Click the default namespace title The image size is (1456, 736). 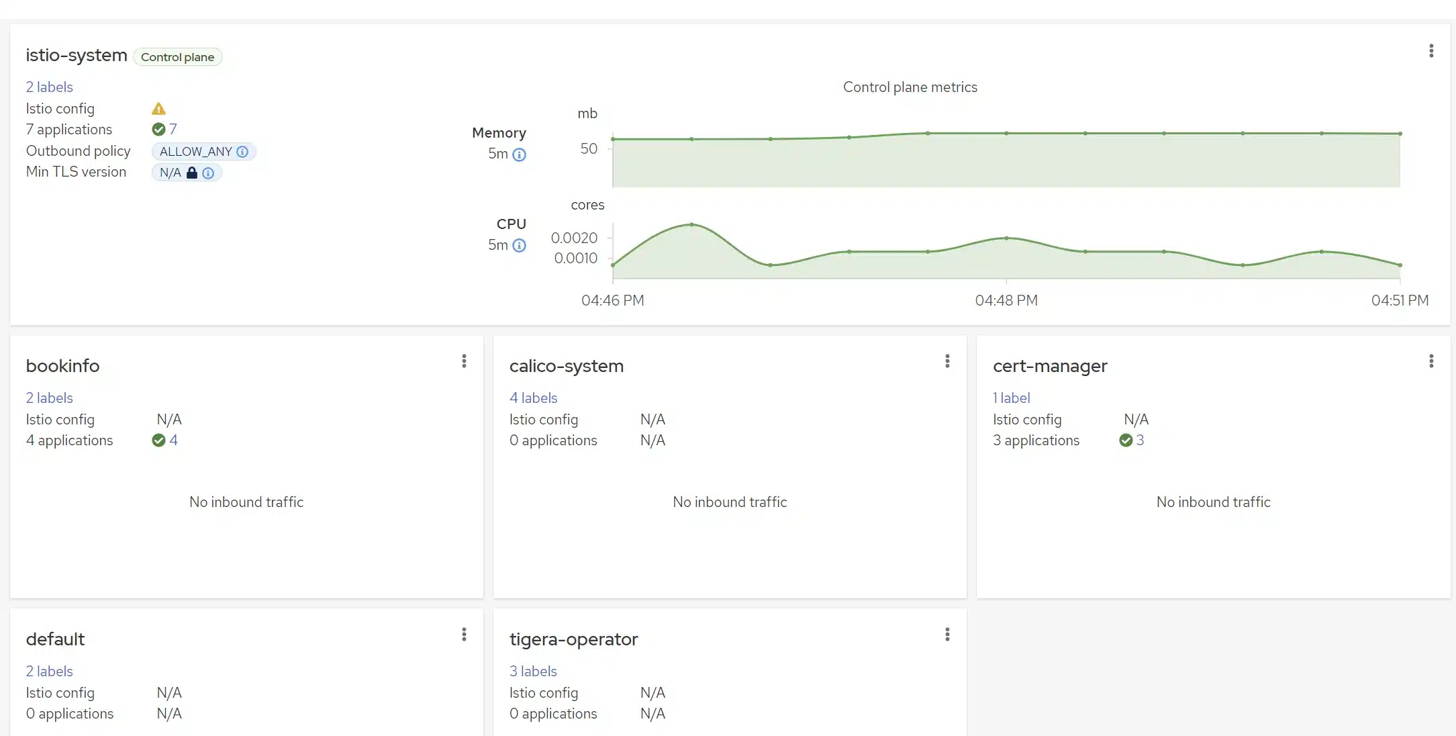pyautogui.click(x=55, y=639)
